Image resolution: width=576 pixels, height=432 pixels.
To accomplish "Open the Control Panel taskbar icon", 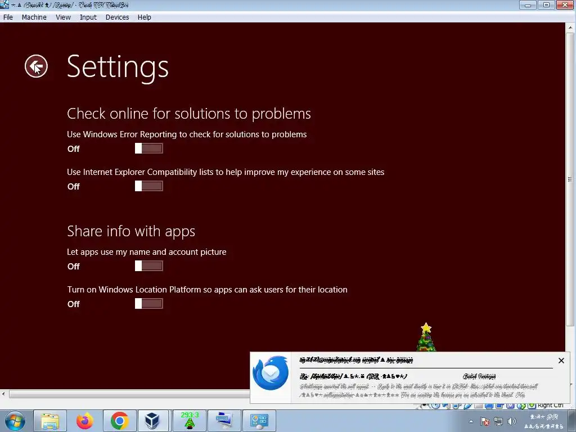I will pyautogui.click(x=259, y=421).
